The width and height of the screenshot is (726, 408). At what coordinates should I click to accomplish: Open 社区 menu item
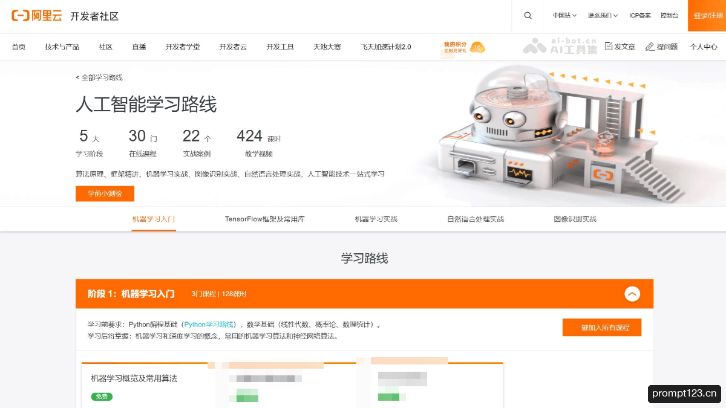click(x=106, y=47)
